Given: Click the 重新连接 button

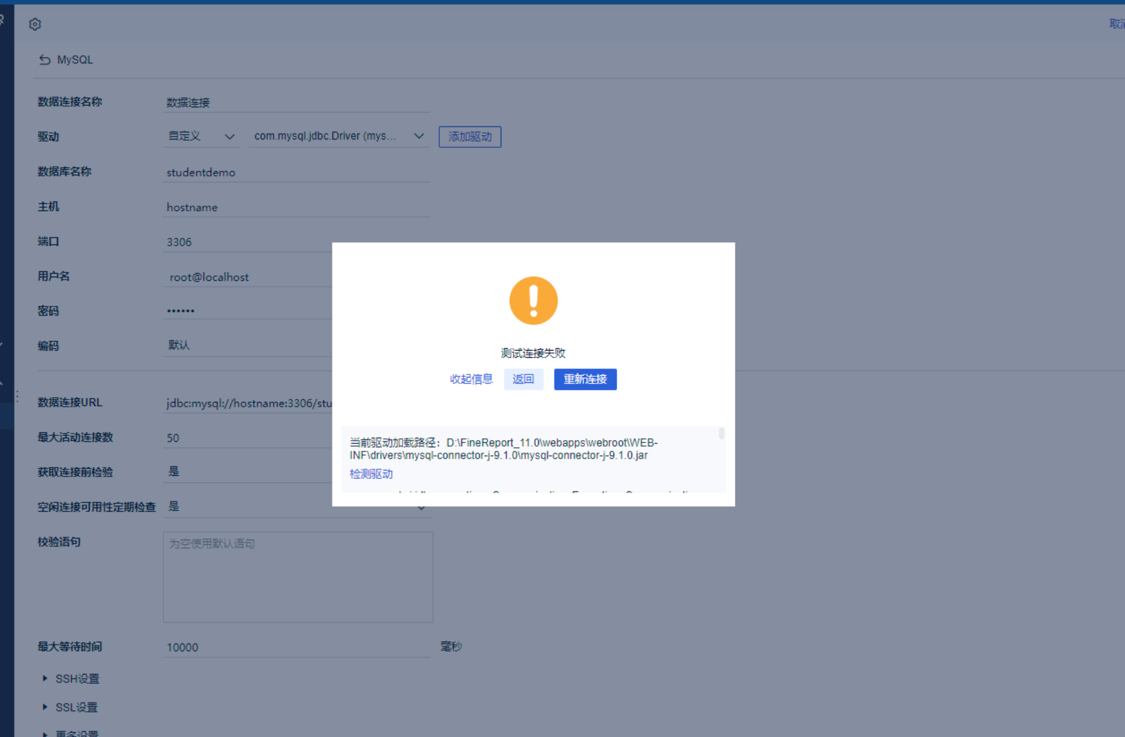Looking at the screenshot, I should [585, 379].
